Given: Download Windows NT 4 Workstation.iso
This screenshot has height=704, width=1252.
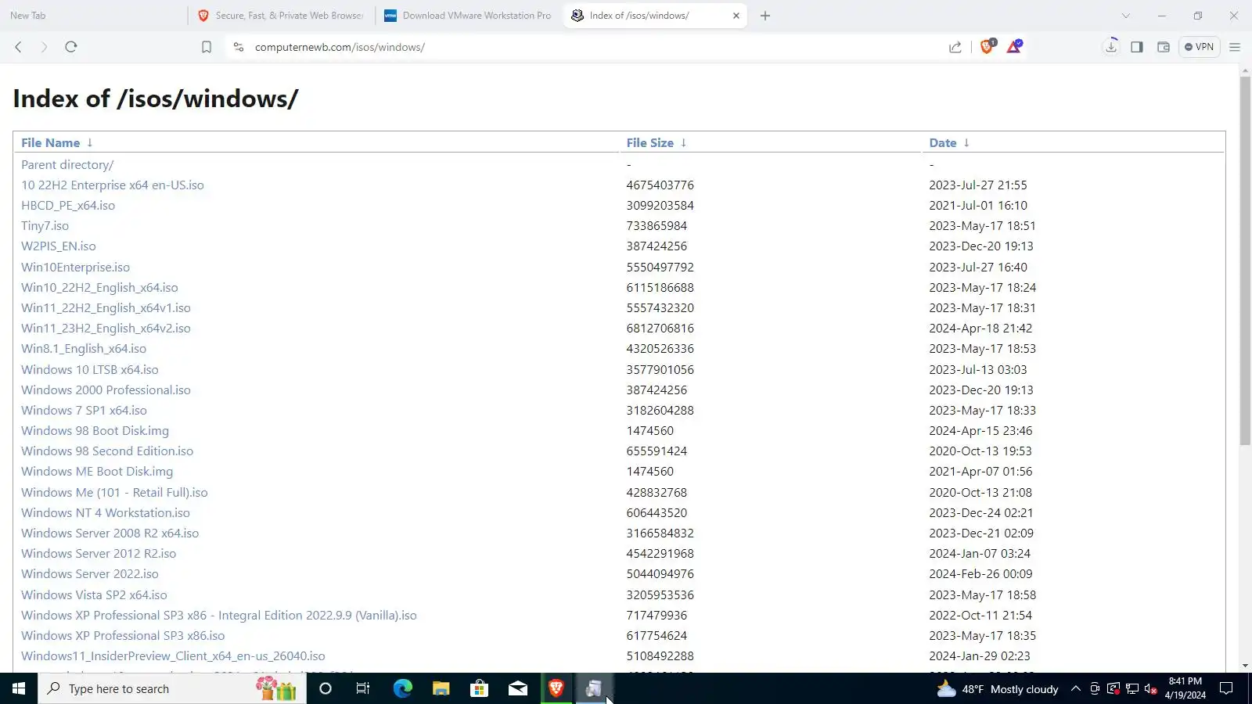Looking at the screenshot, I should click(106, 513).
